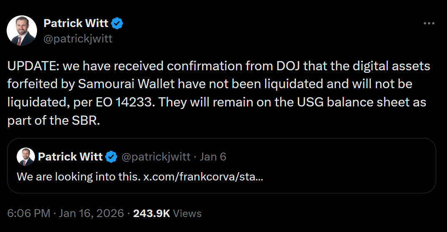Image resolution: width=447 pixels, height=232 pixels.
Task: Click the verified badge in the quoted tweet
Action: click(111, 157)
